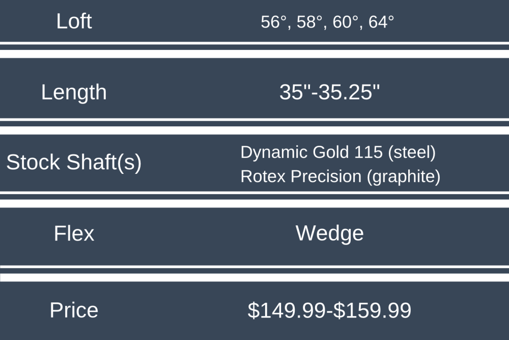Viewport: 509px width, 340px height.
Task: Click the "Stock Shaft(s)" row label
Action: 74,162
